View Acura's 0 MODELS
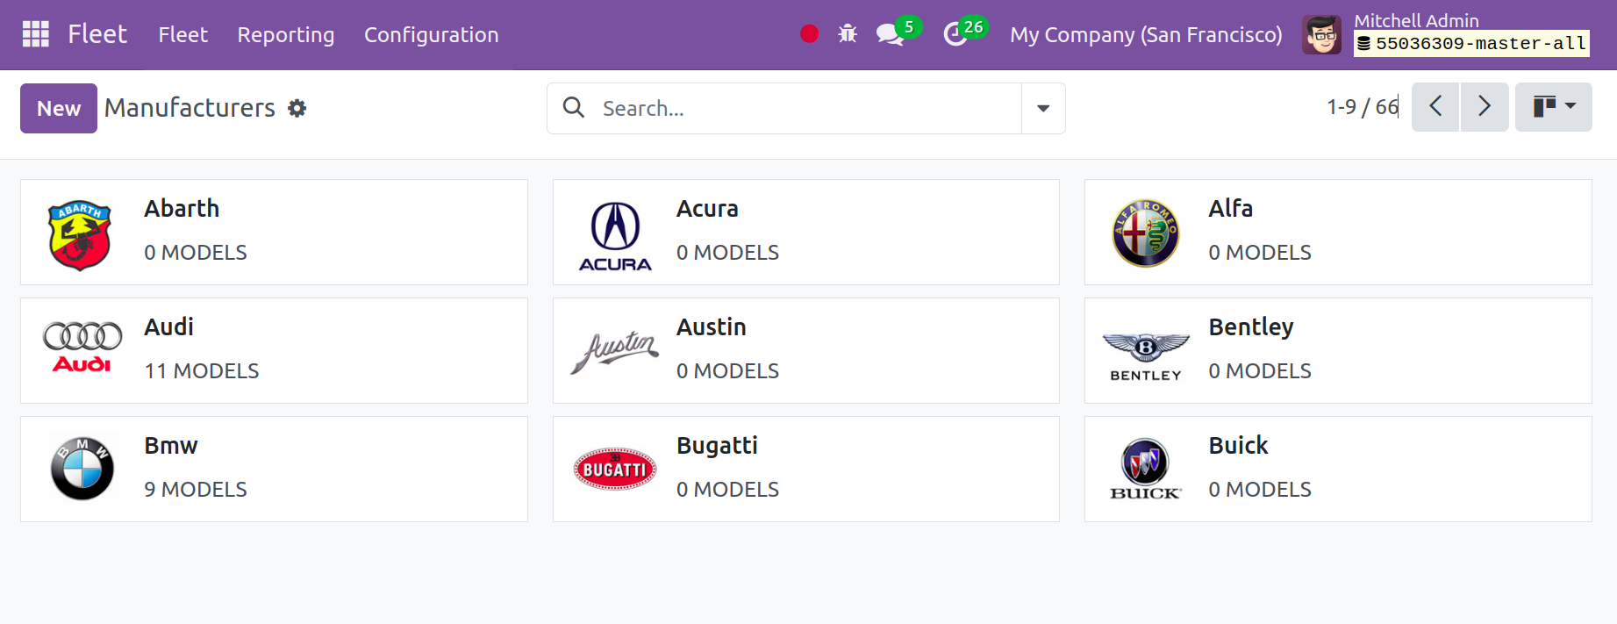Image resolution: width=1617 pixels, height=624 pixels. point(727,253)
